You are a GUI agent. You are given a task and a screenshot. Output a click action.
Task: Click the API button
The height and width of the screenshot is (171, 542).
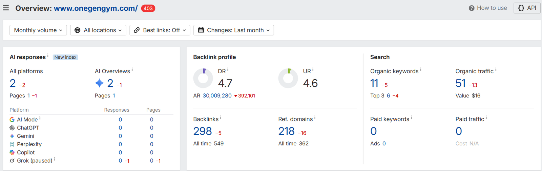[527, 8]
